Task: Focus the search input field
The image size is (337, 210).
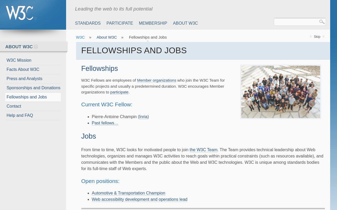Action: (296, 22)
